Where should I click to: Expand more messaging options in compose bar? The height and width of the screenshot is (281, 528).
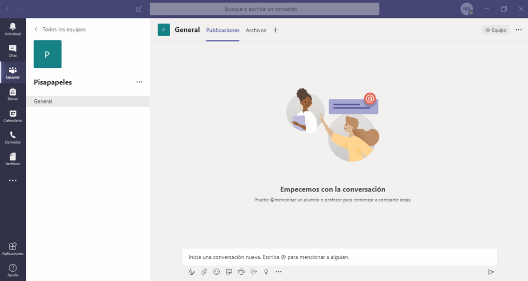278,272
